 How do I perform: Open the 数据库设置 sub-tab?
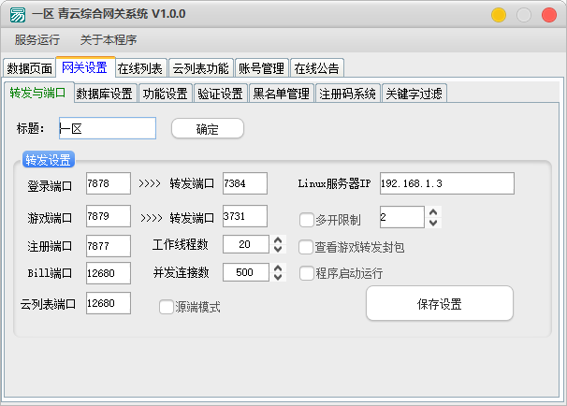(104, 94)
